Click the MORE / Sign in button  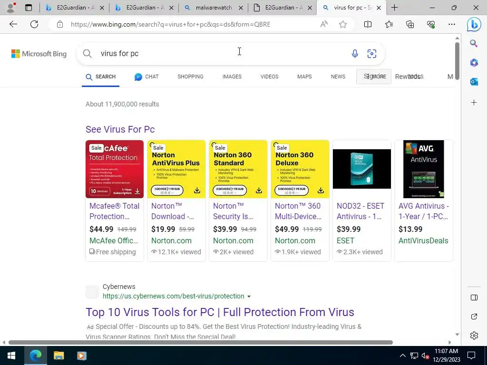374,77
